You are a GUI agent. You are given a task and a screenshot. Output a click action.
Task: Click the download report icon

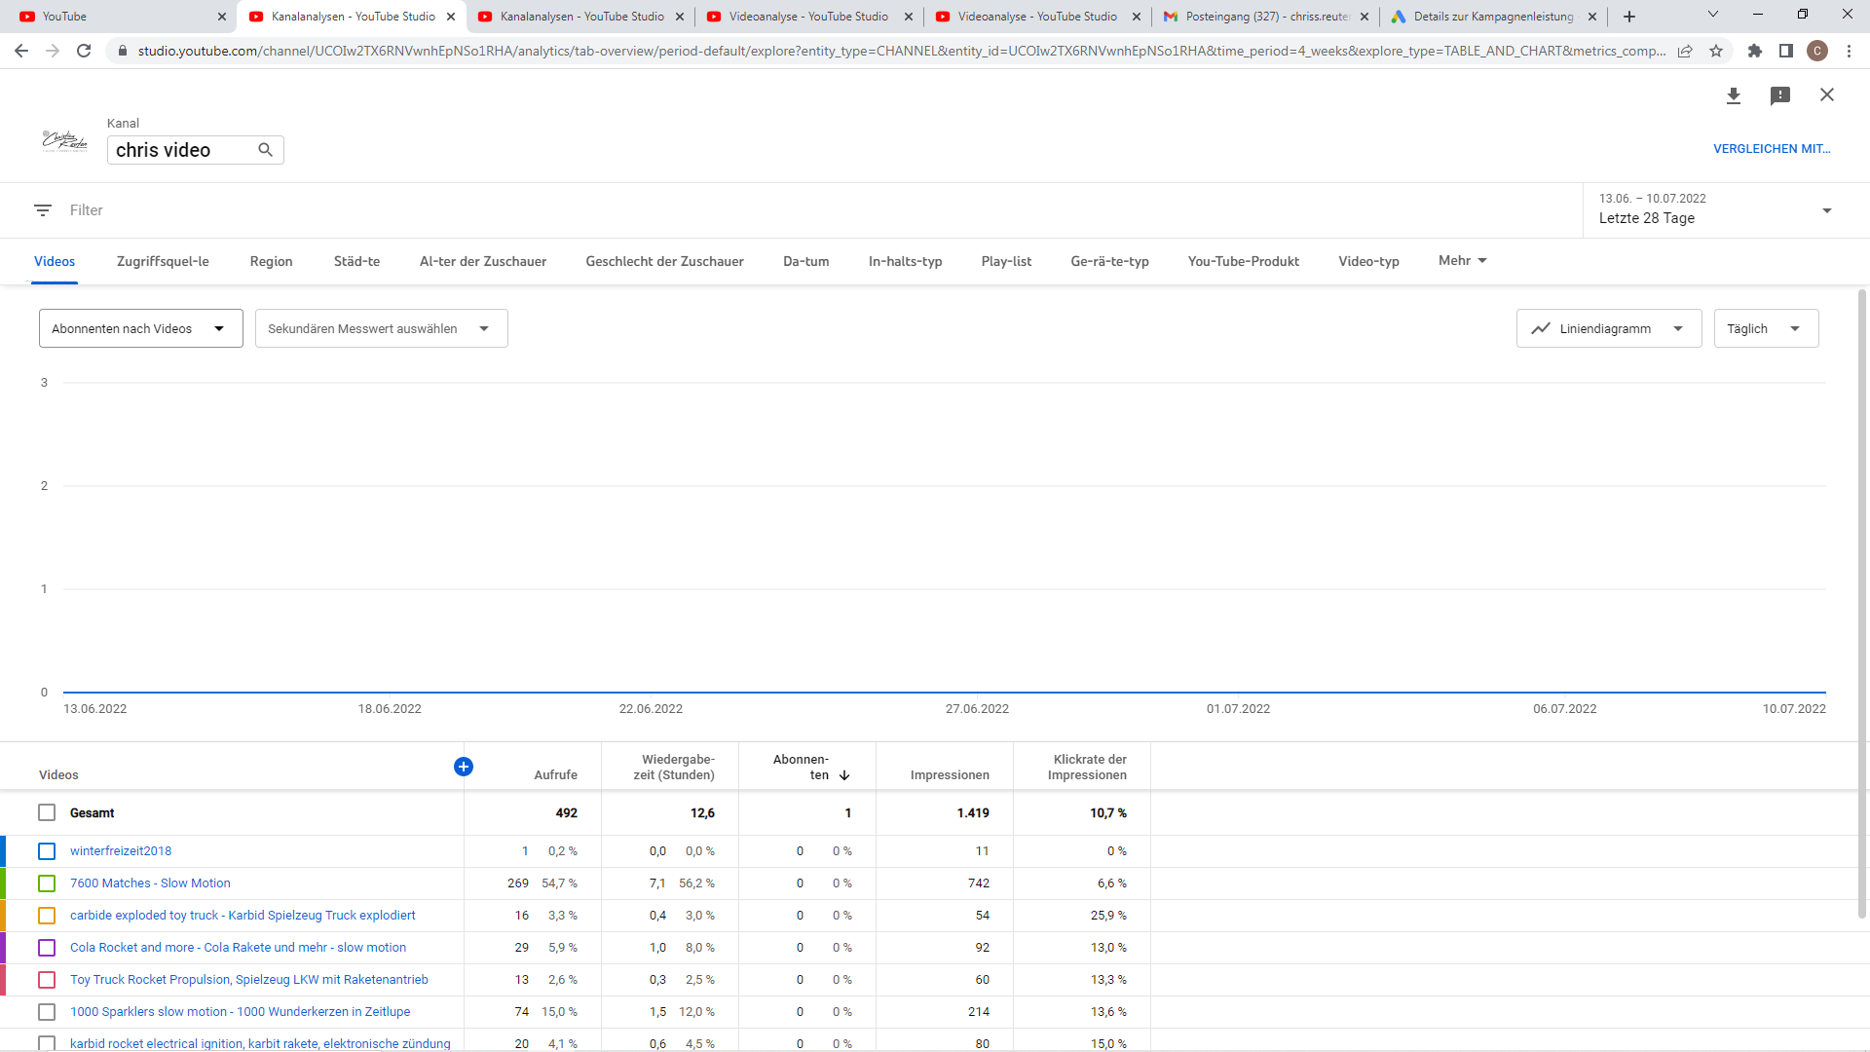tap(1734, 95)
